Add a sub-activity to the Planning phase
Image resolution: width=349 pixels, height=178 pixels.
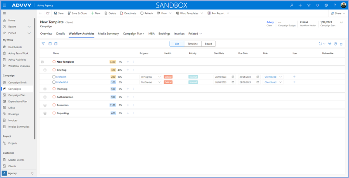coord(128,89)
